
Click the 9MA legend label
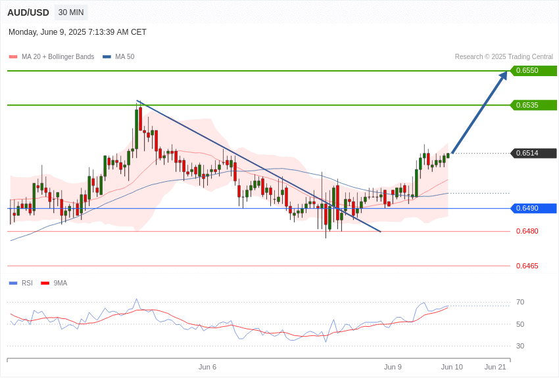tap(61, 283)
